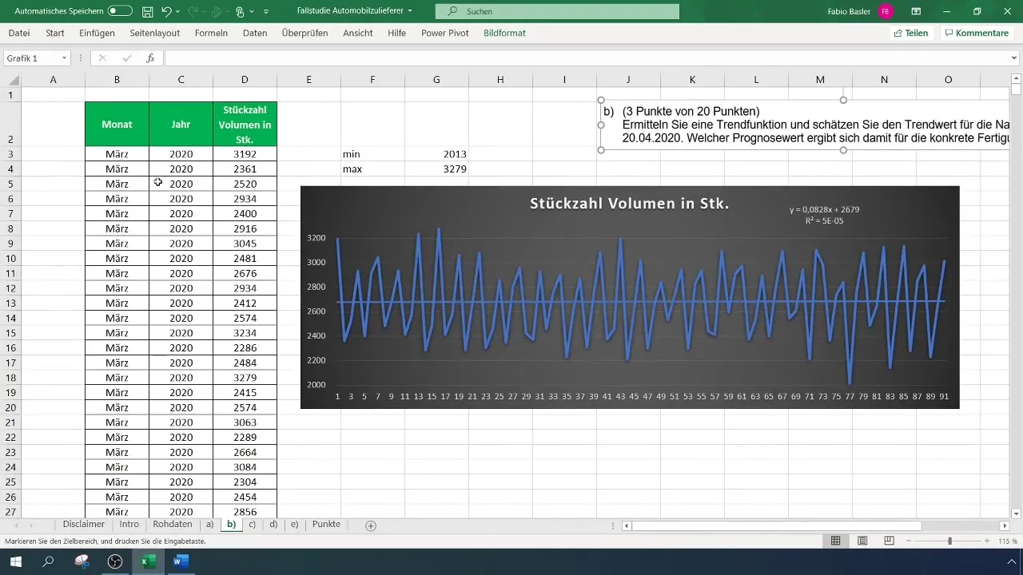Click the zoom slider handle

point(949,541)
